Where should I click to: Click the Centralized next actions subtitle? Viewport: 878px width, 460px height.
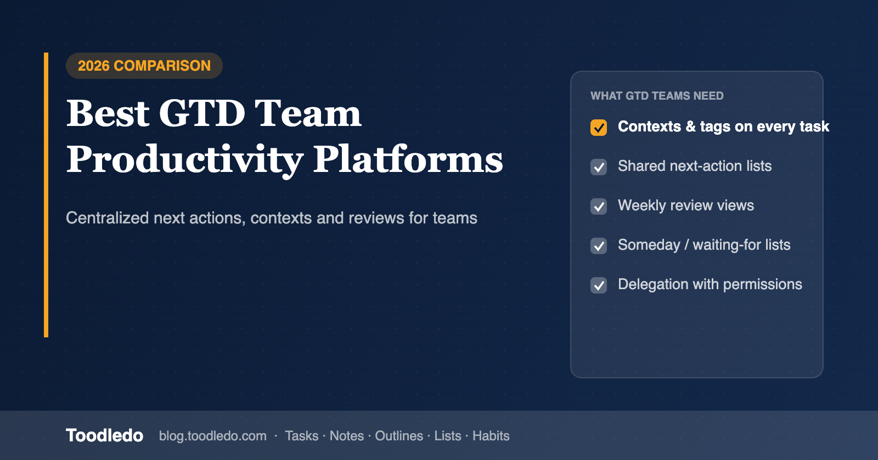tap(272, 218)
